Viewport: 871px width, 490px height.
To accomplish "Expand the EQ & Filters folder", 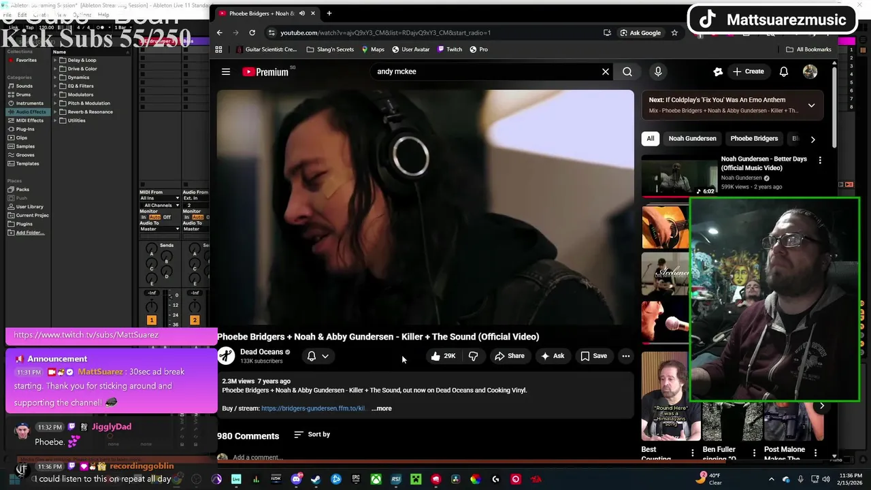I will pos(56,86).
